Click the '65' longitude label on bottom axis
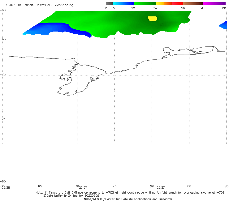The image size is (229, 201). pos(40,186)
